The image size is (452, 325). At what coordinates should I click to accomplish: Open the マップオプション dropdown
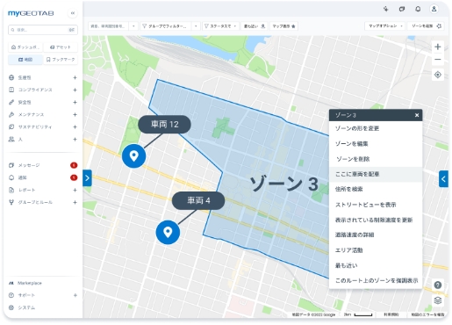(x=385, y=26)
